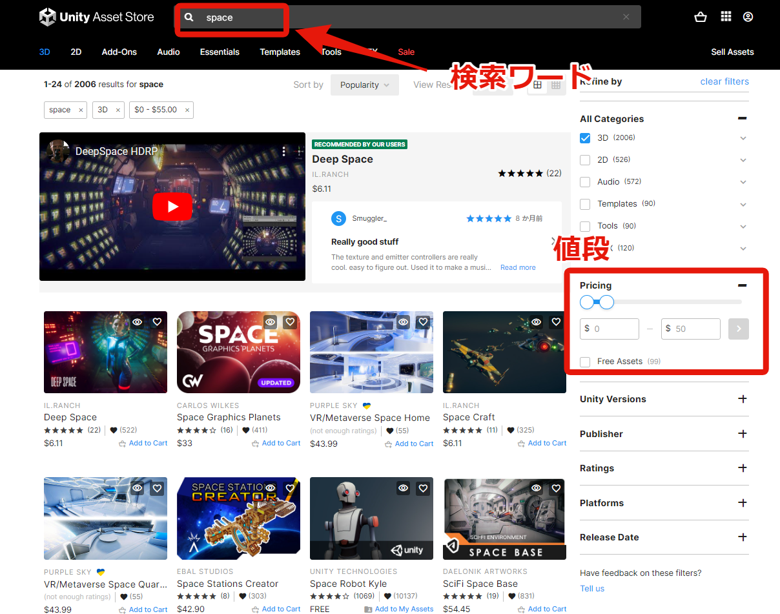Switch to the 2D category tab

[76, 52]
